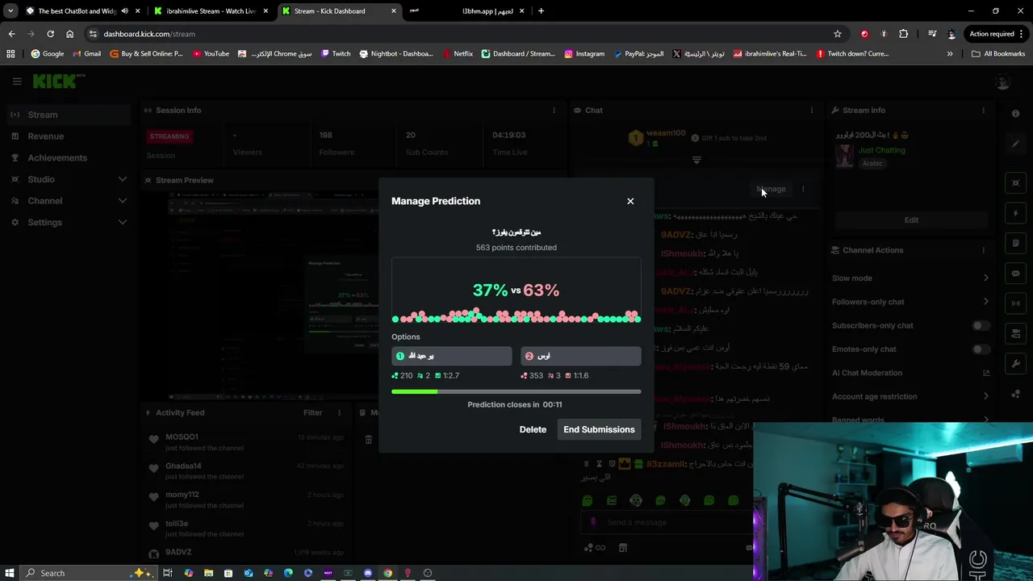Open the Windows Start menu

point(10,573)
